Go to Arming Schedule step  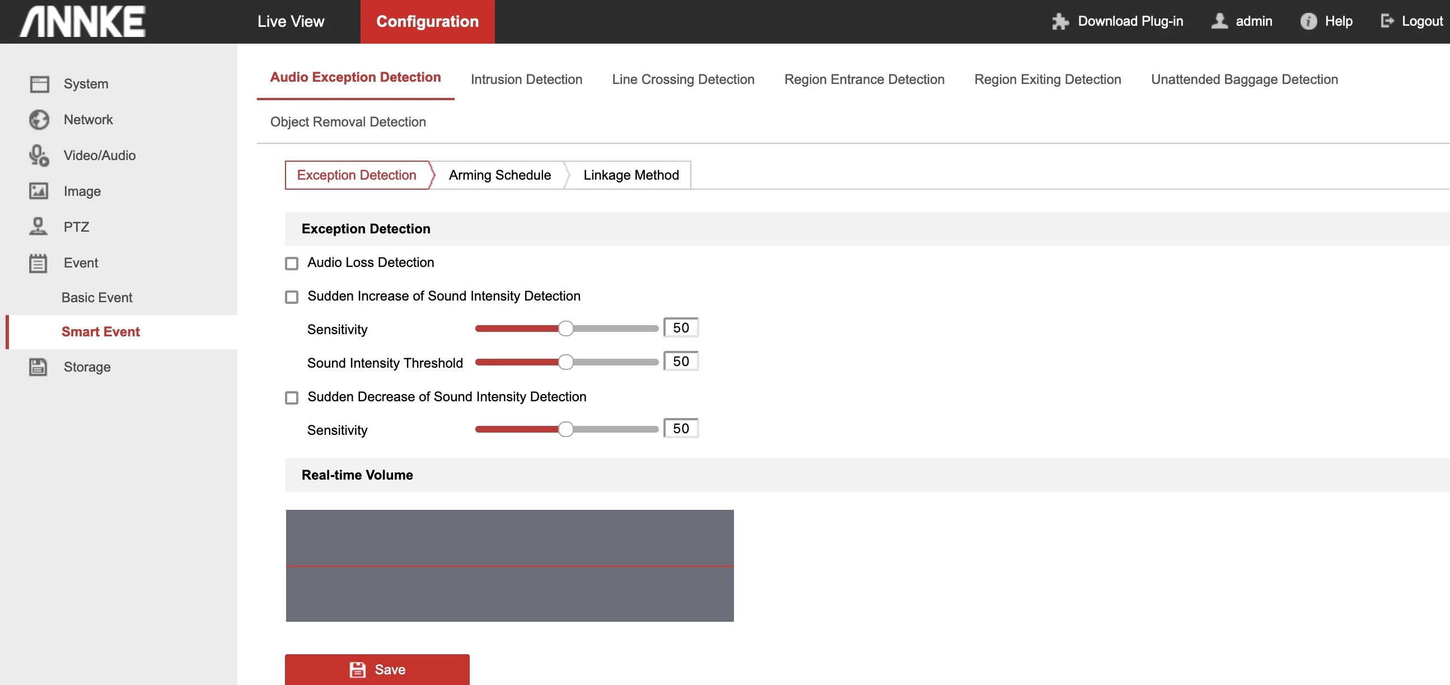pyautogui.click(x=499, y=175)
